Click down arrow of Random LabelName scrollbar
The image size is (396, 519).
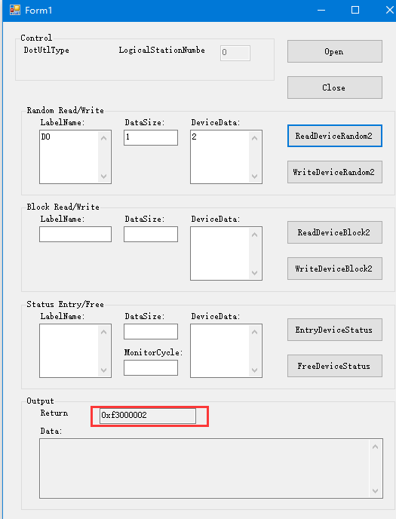point(104,177)
